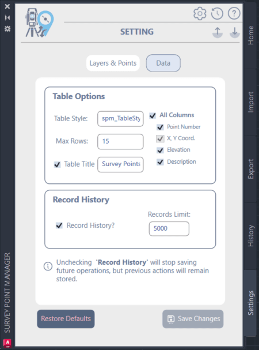This screenshot has height=350, width=259.
Task: Click the palette auto-hide pin icon
Action: 7,18
